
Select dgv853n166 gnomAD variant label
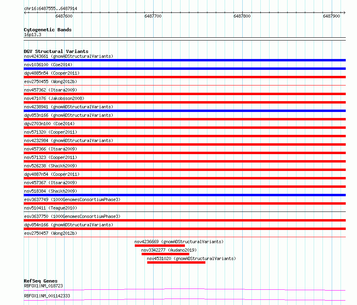click(69, 115)
